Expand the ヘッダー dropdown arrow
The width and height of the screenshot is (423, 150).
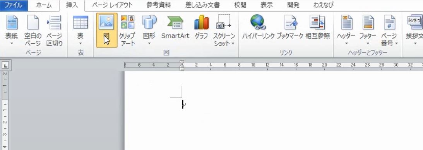347,43
